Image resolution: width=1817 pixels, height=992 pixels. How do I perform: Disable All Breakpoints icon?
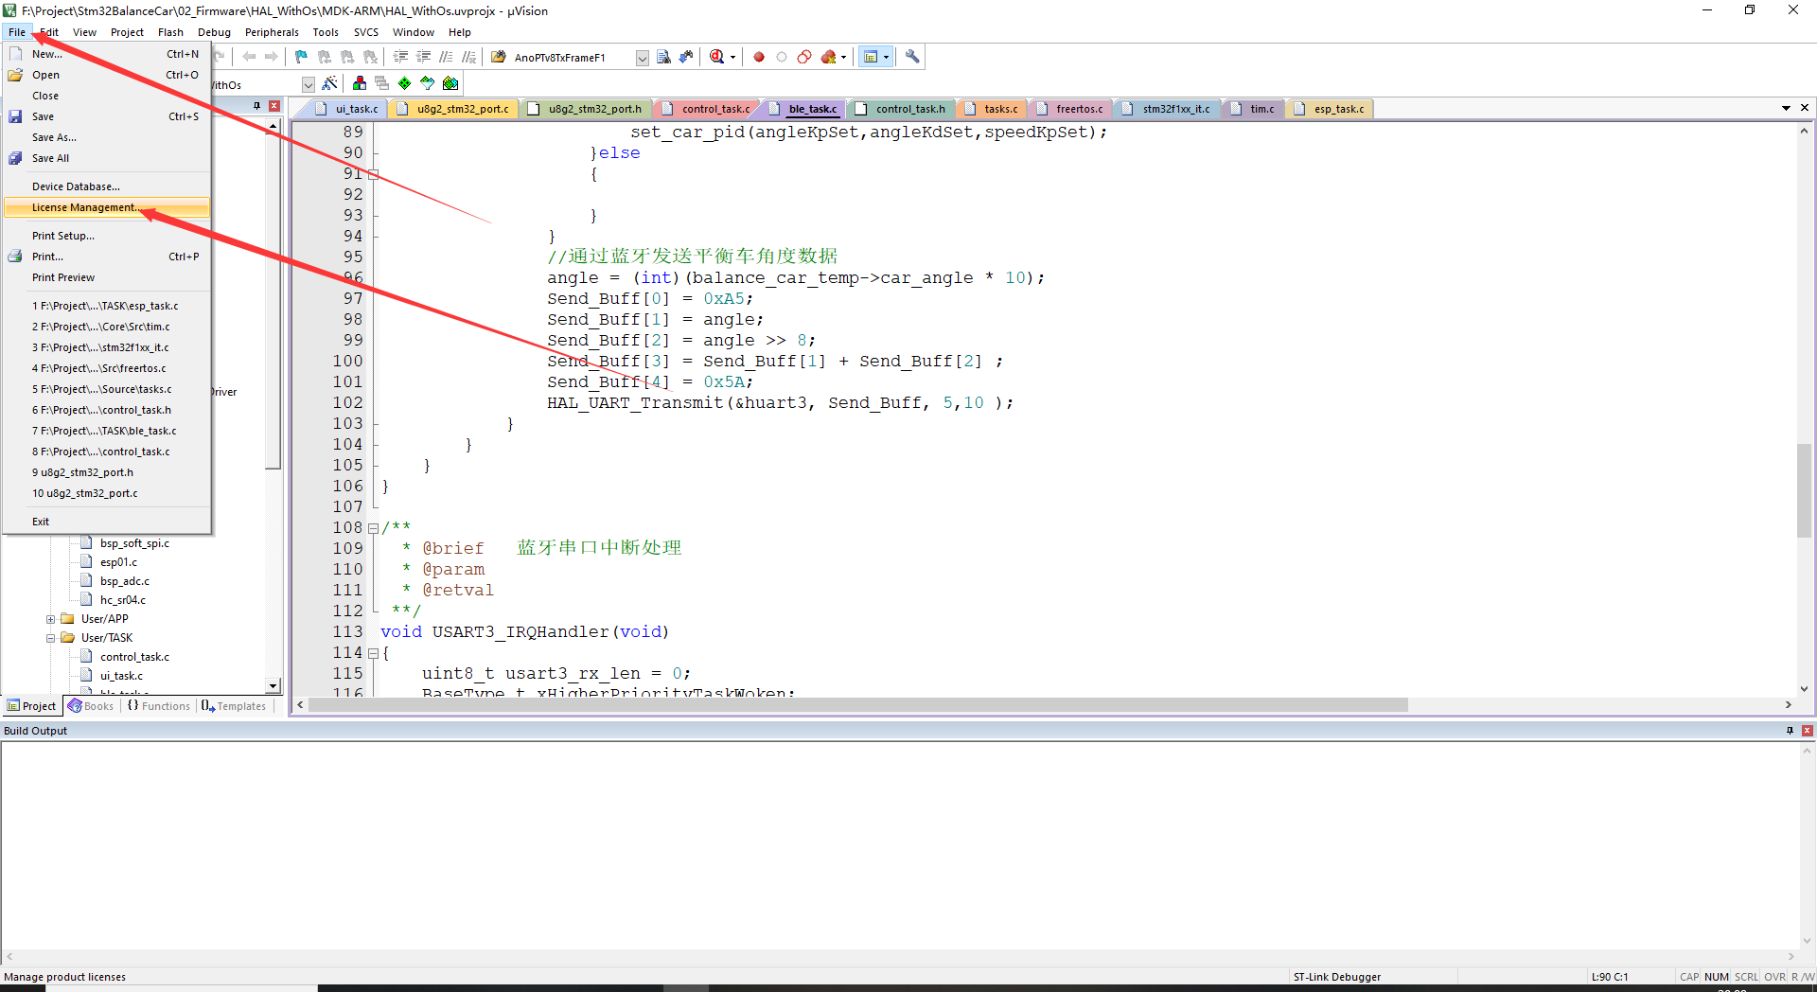tap(804, 57)
